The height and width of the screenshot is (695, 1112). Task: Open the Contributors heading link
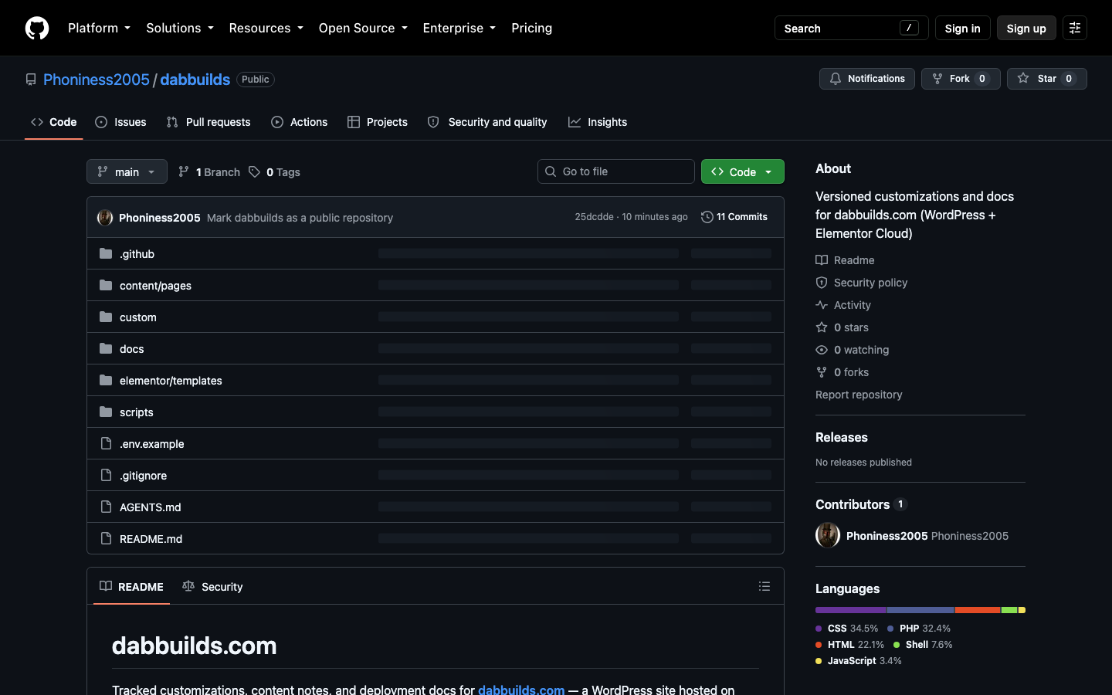click(853, 504)
